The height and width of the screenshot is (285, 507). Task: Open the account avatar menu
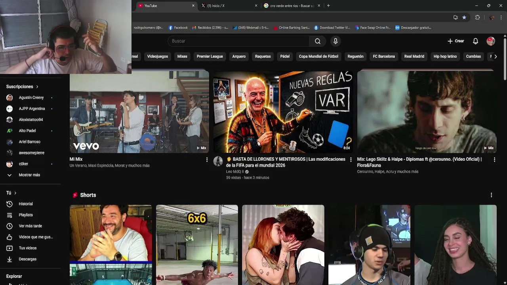tap(491, 41)
